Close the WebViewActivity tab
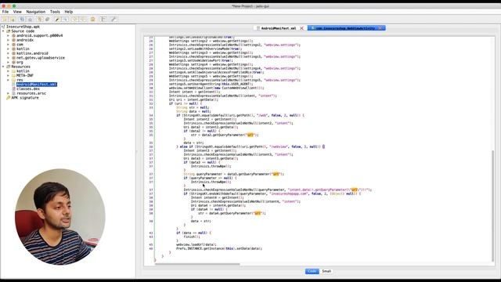The height and width of the screenshot is (282, 501). (380, 28)
